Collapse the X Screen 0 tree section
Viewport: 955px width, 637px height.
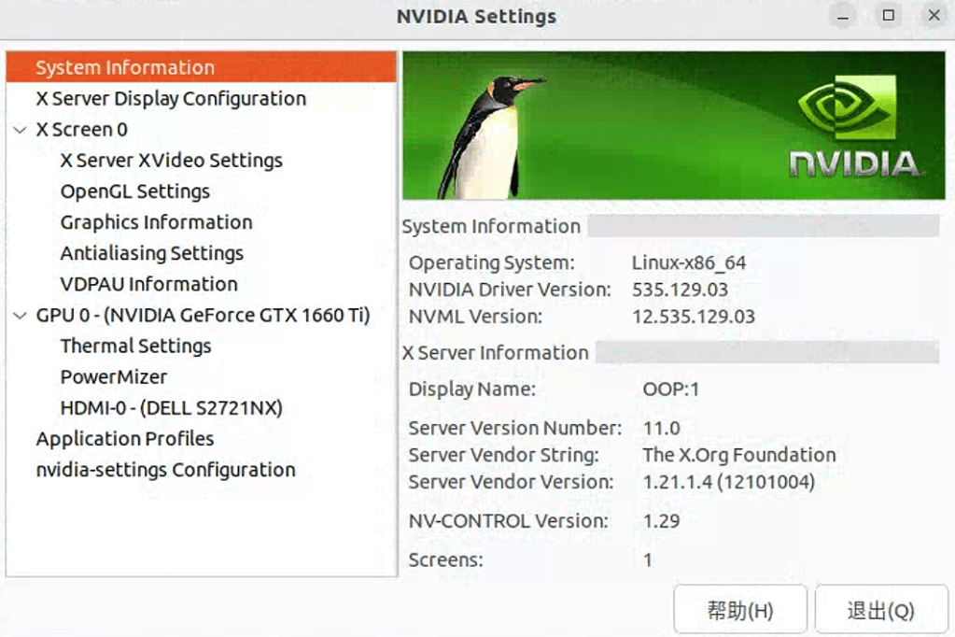tap(21, 129)
